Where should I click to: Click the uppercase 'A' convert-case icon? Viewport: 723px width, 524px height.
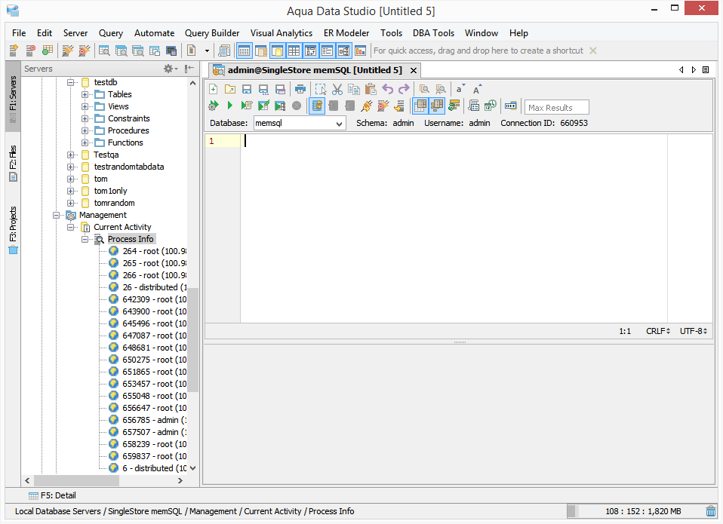pos(477,89)
